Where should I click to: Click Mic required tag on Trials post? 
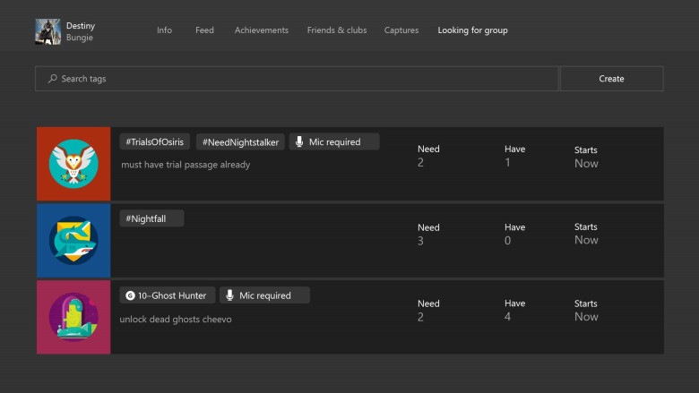tap(334, 142)
